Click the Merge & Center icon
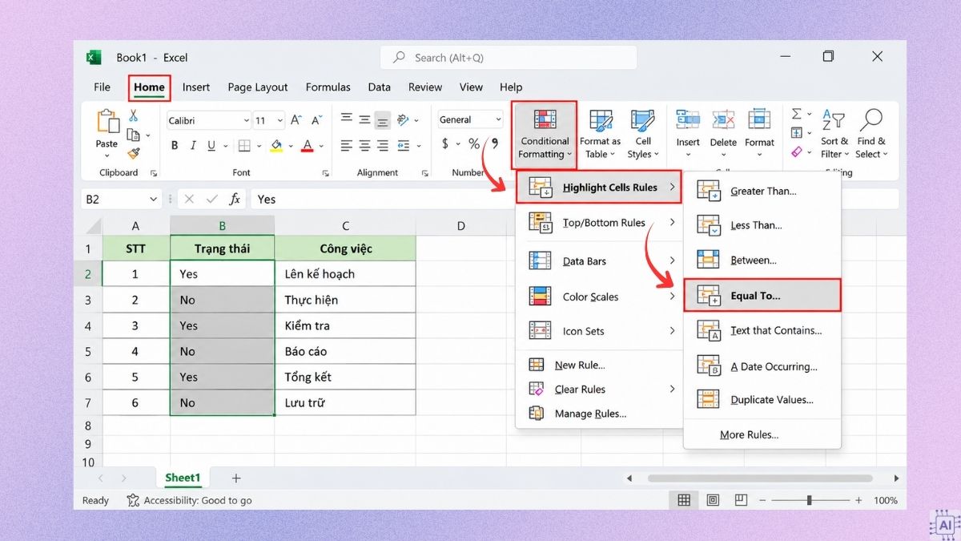 (404, 146)
